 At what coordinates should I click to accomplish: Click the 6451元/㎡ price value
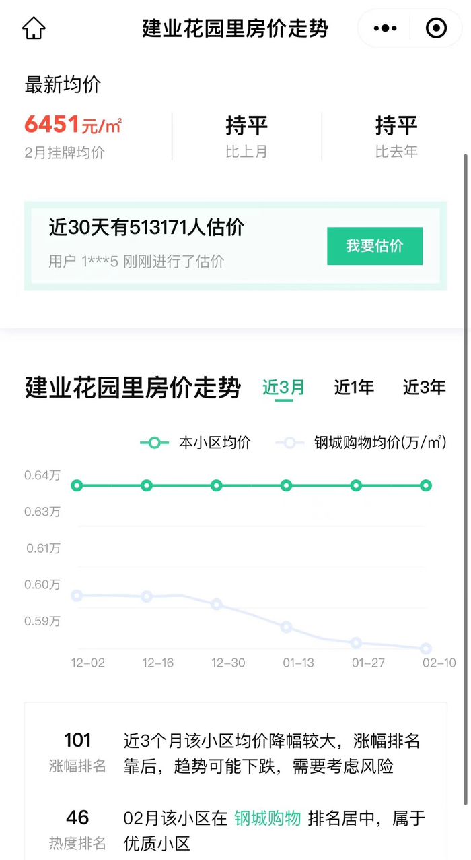[73, 125]
